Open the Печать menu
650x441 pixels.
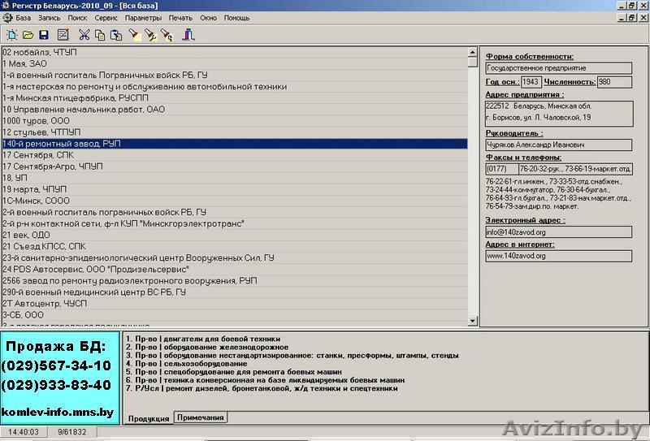pos(180,17)
